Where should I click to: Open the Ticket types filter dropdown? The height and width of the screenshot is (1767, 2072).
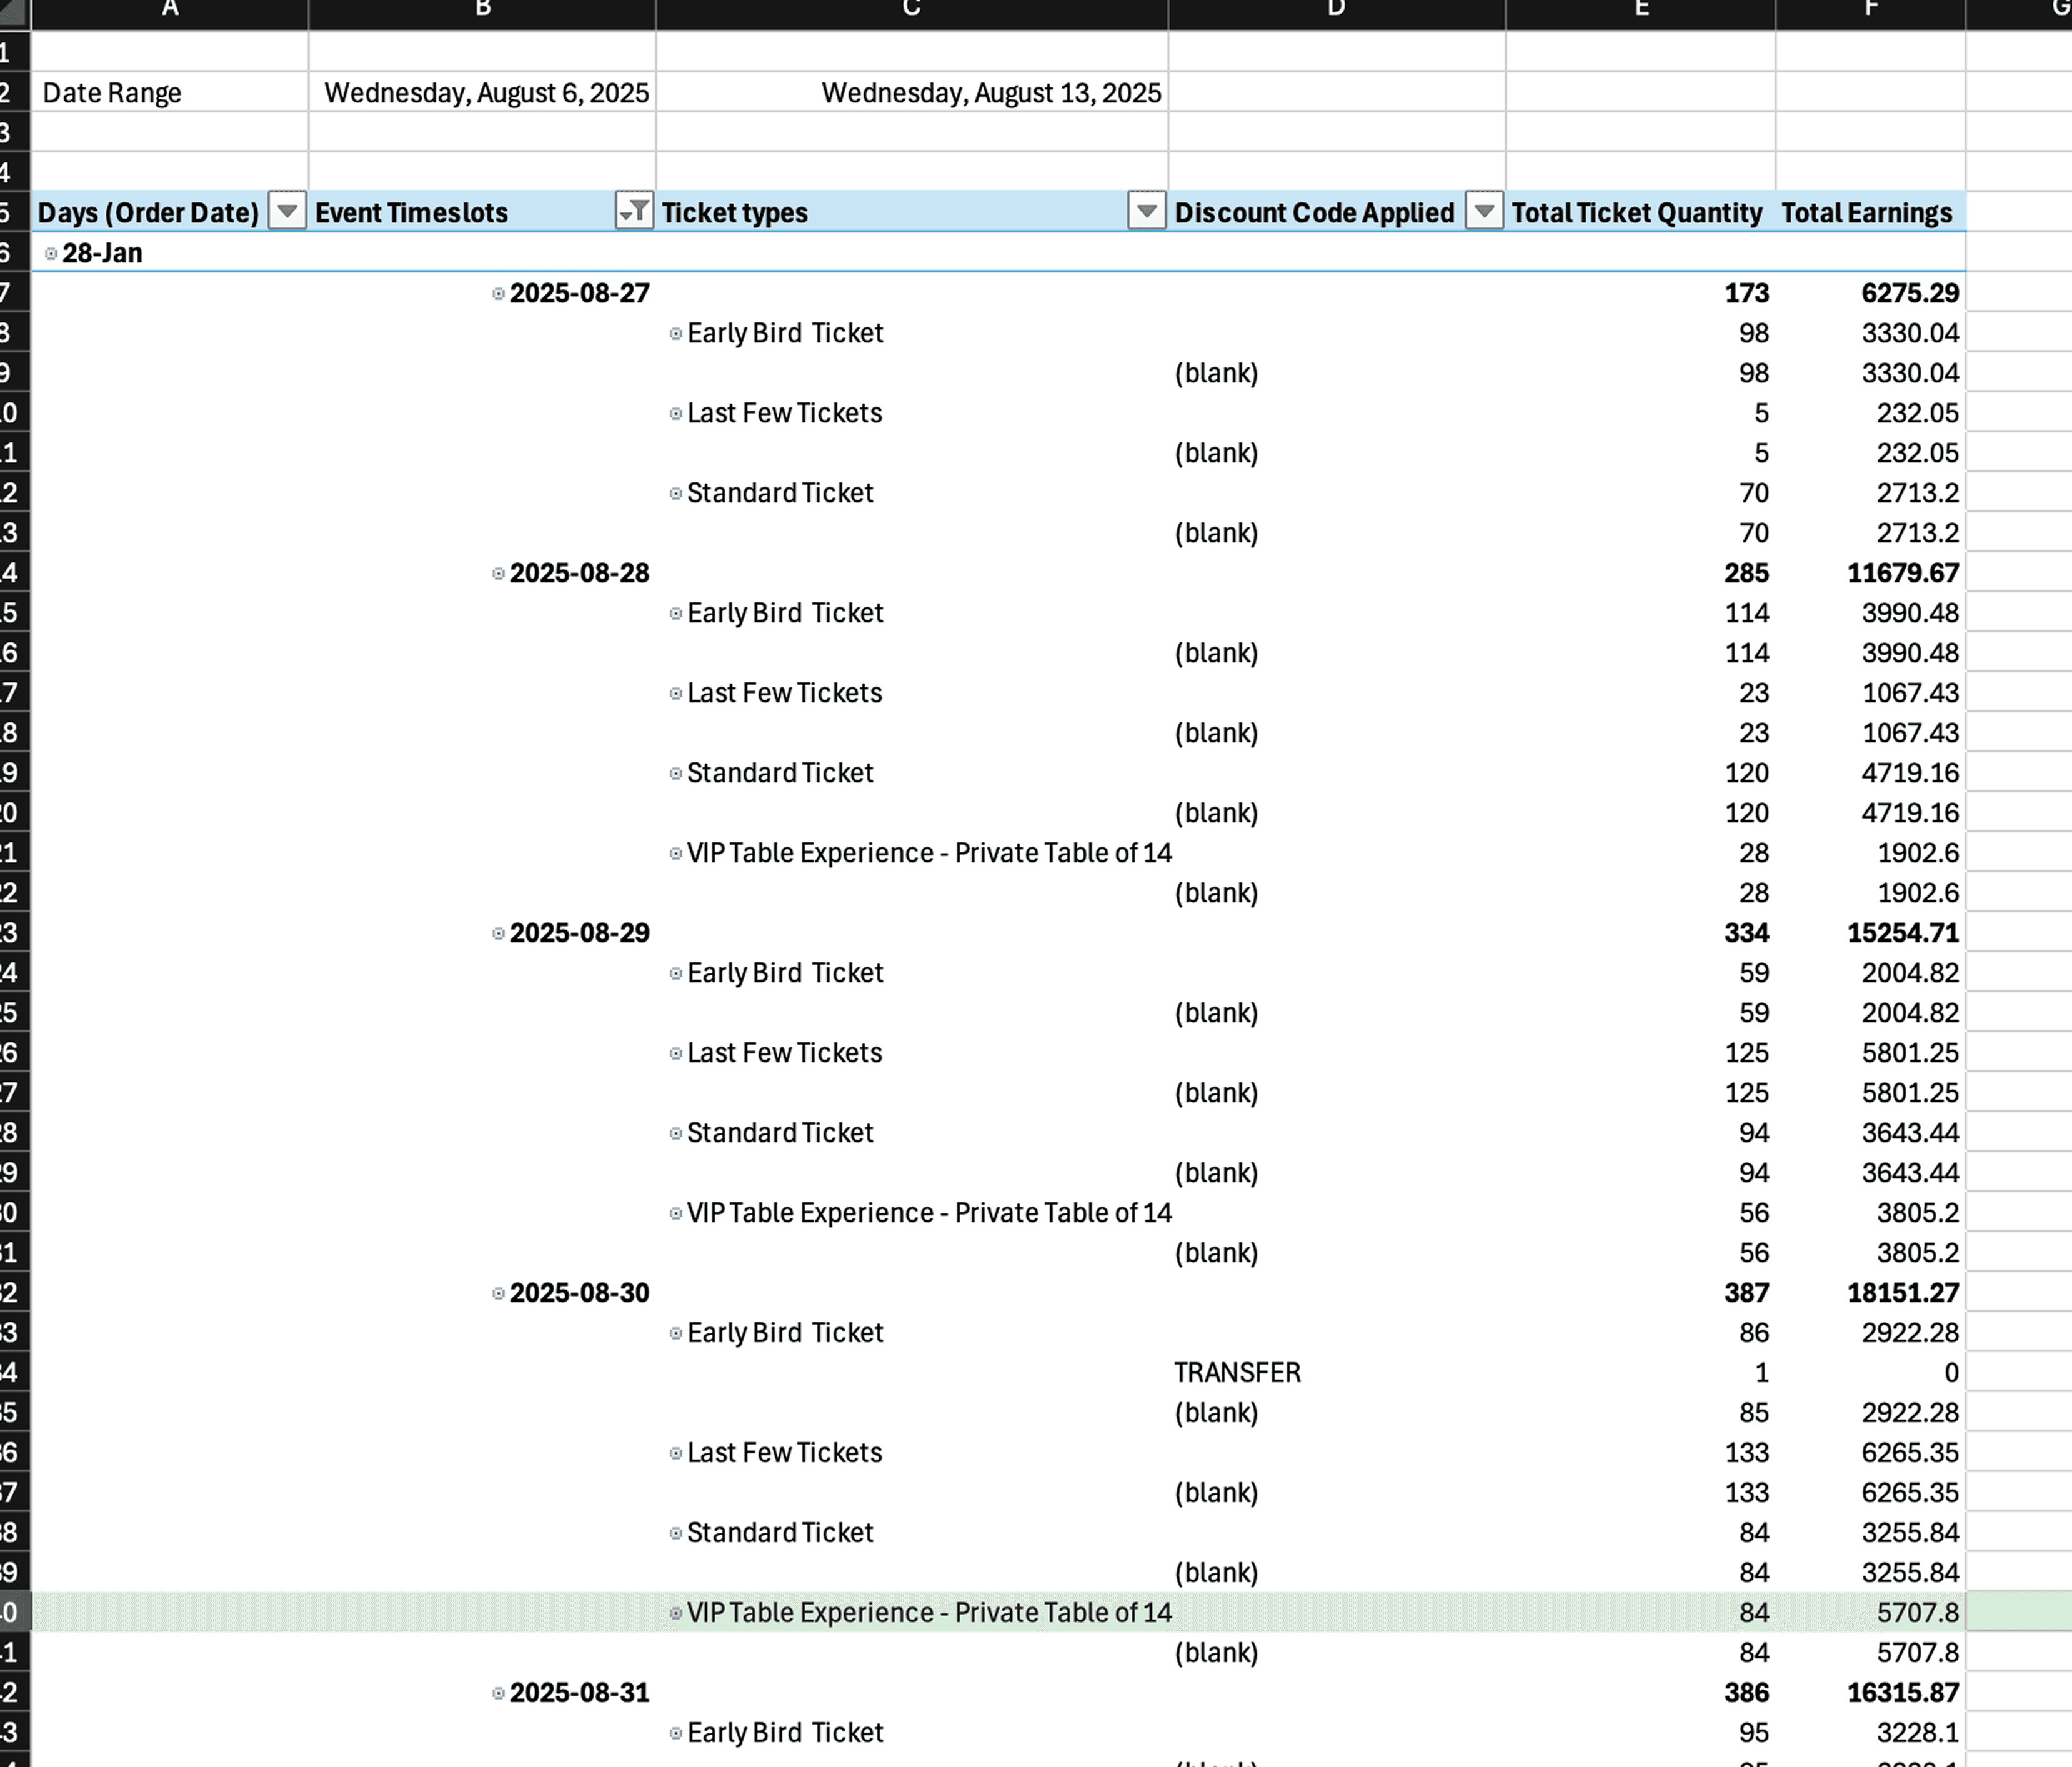click(1146, 212)
